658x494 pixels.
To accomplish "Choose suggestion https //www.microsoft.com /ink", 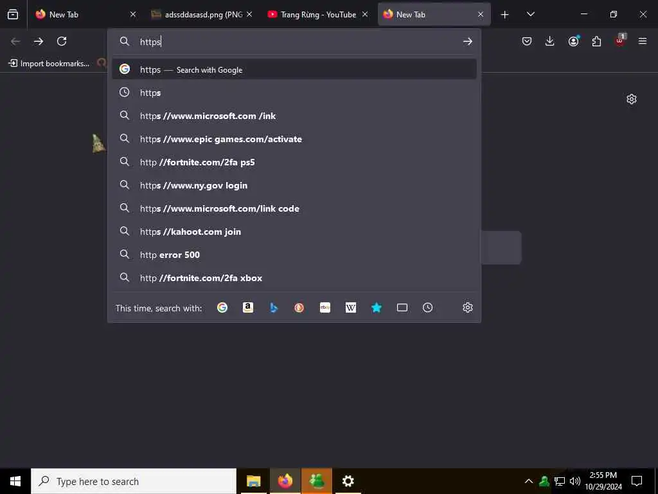I will click(x=294, y=116).
